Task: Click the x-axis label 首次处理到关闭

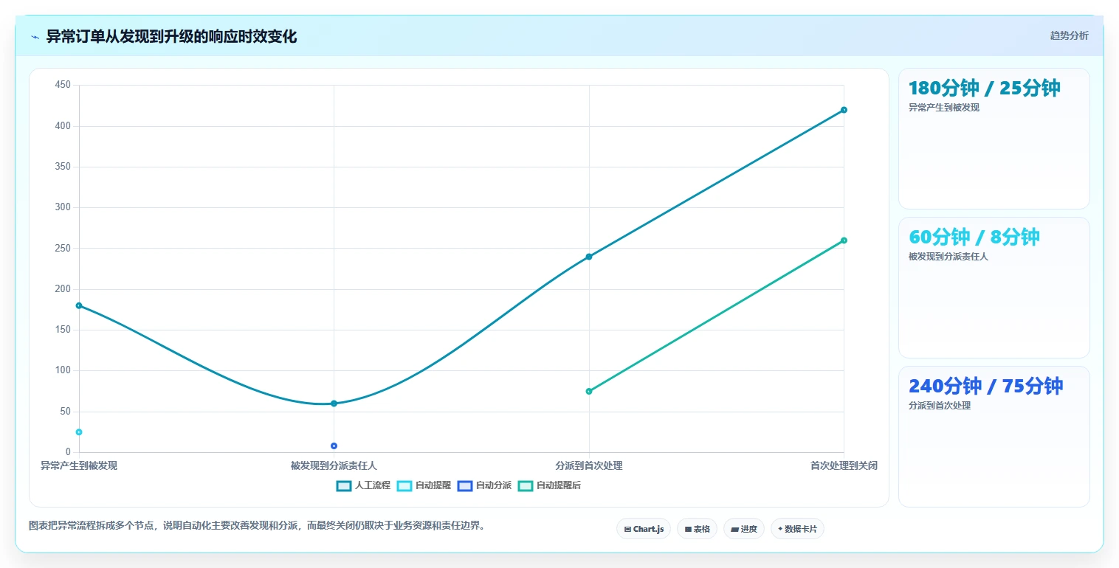Action: [x=844, y=465]
